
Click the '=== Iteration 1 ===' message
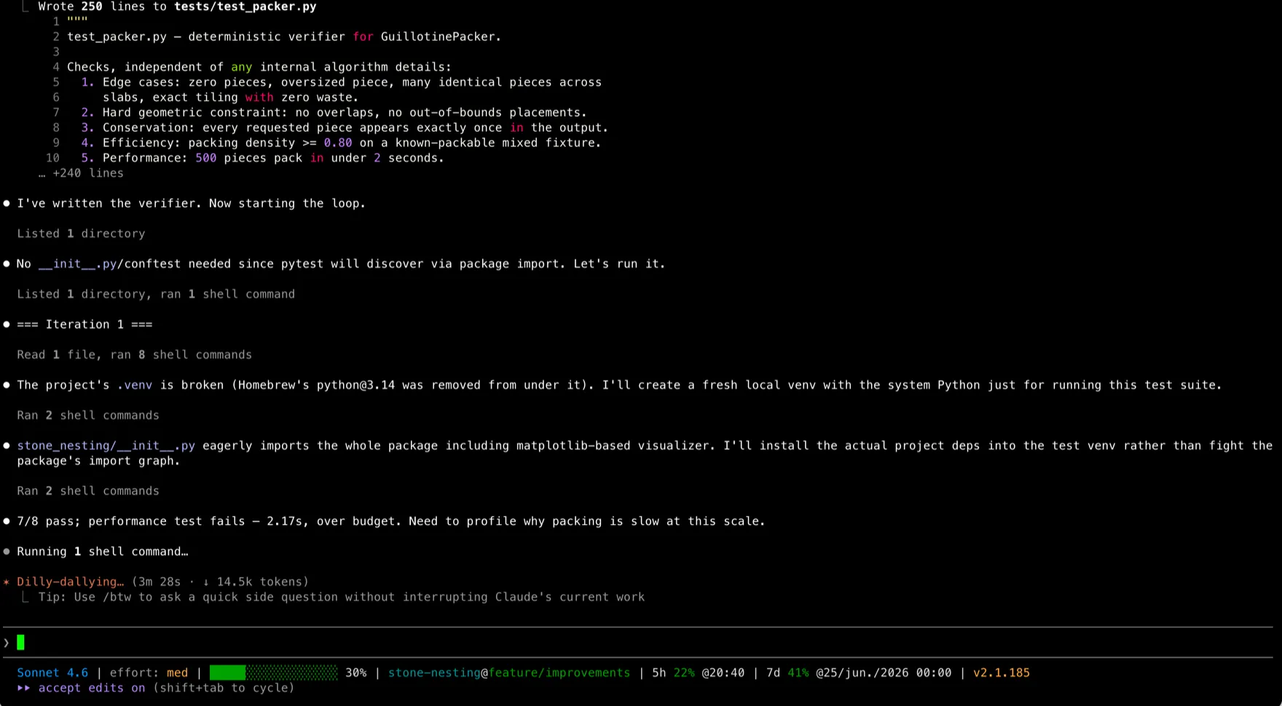(84, 325)
